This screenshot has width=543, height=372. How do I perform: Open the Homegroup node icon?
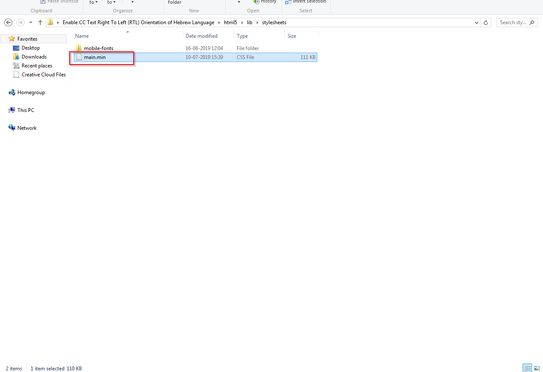pyautogui.click(x=12, y=92)
